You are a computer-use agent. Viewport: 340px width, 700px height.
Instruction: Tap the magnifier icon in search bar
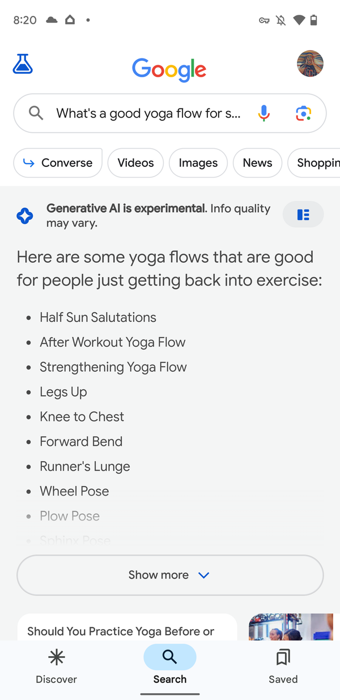click(36, 113)
